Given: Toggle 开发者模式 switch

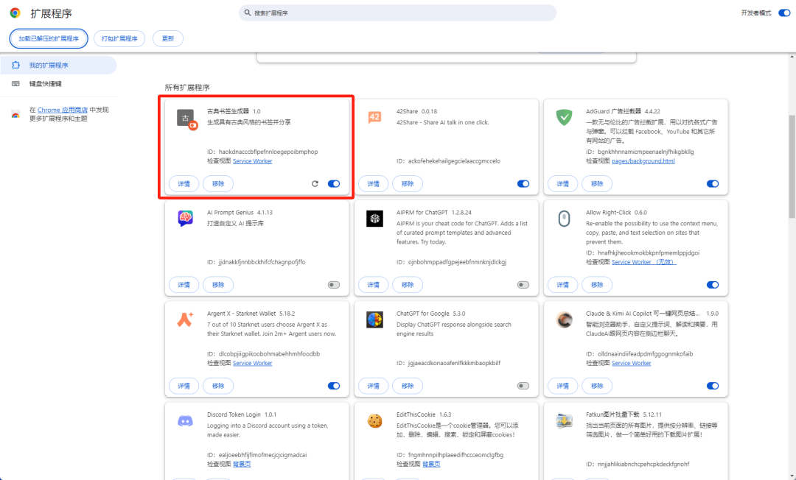Looking at the screenshot, I should [x=783, y=13].
